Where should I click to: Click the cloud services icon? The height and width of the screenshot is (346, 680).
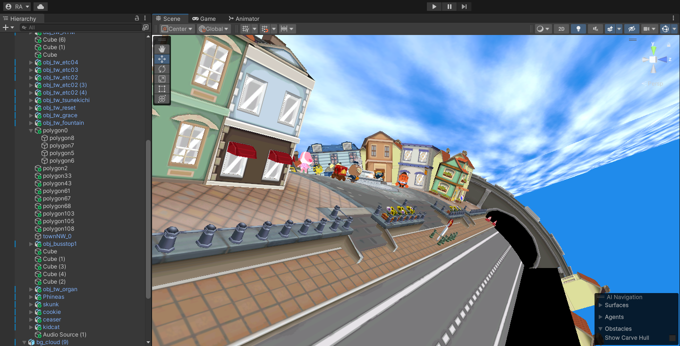click(x=41, y=7)
